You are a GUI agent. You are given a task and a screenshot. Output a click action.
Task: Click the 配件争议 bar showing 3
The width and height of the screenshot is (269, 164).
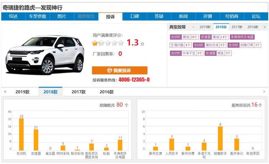point(237,144)
